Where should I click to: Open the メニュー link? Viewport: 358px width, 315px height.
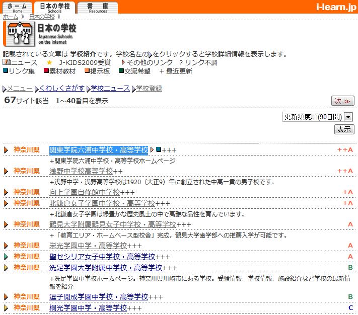(20, 89)
